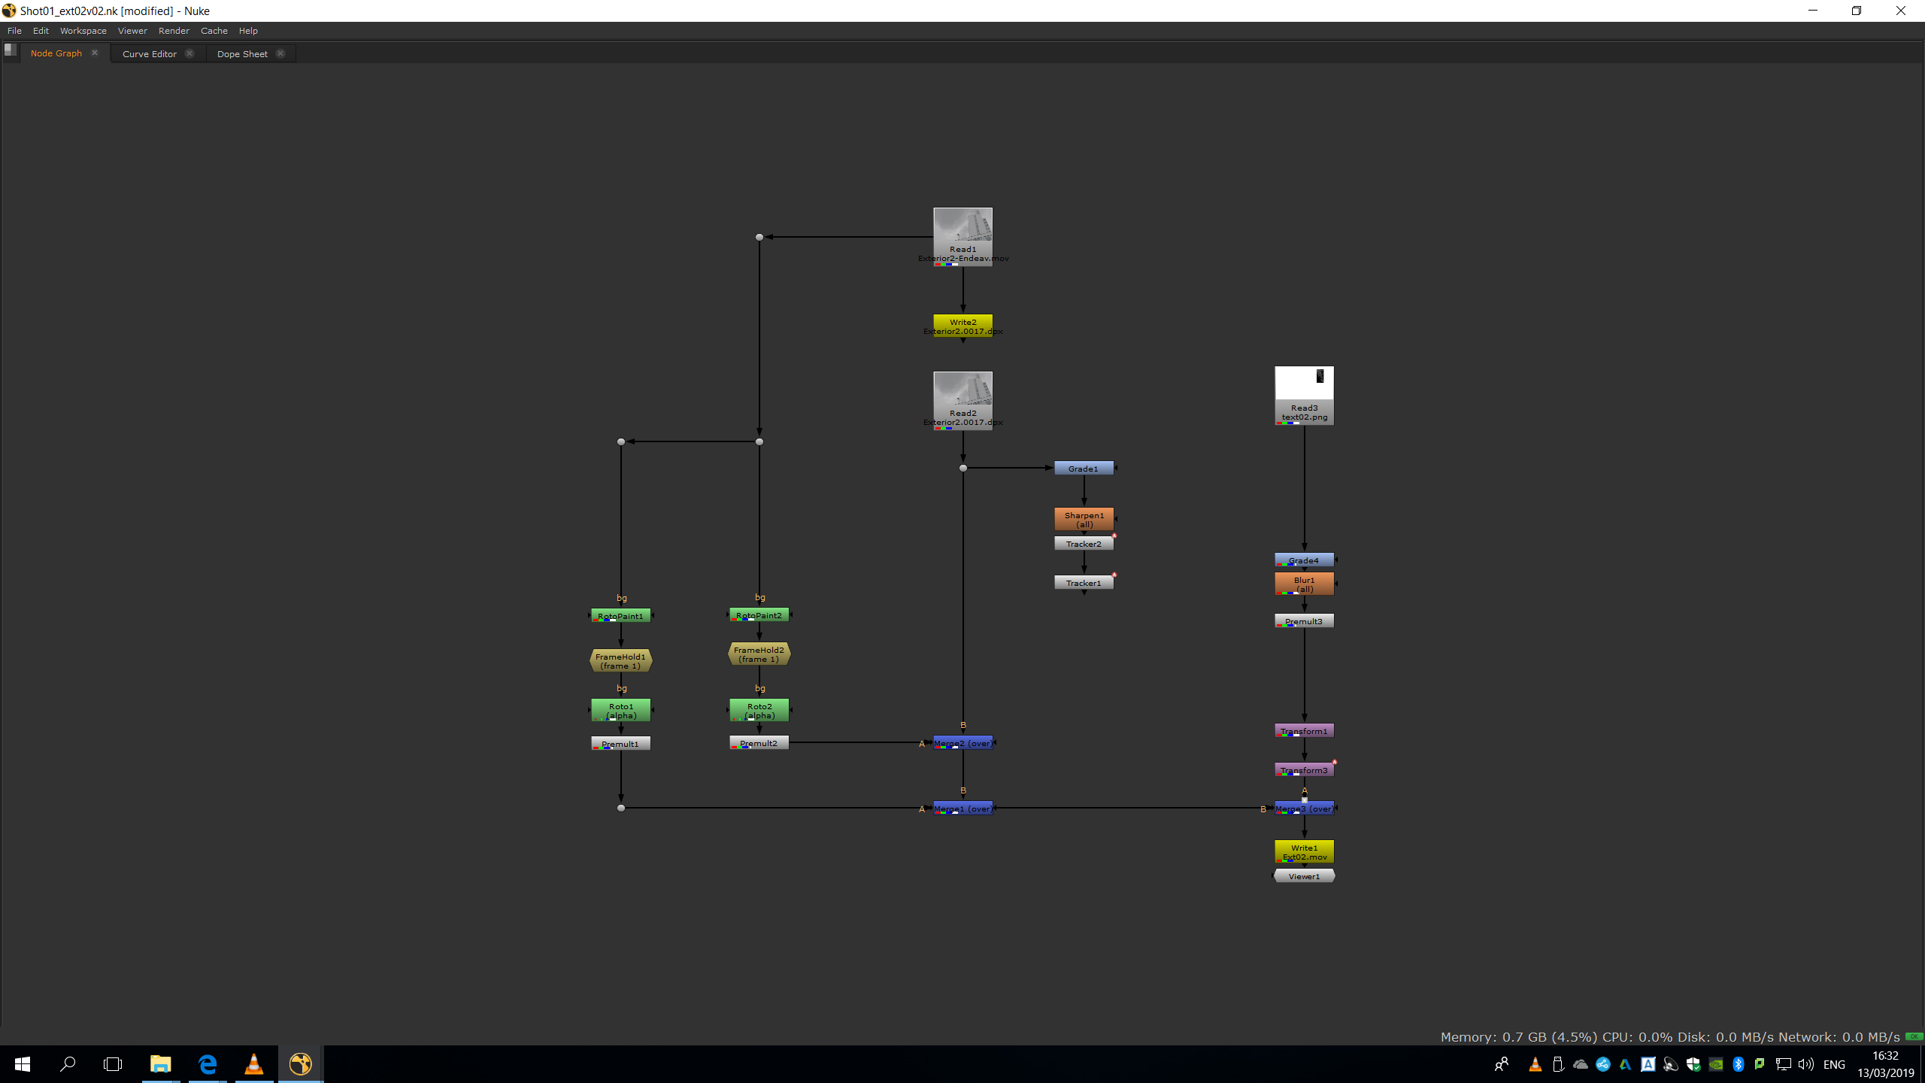Screen dimensions: 1925x1083
Task: Close the Node Graph tab
Action: click(95, 53)
